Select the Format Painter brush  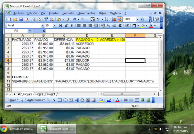point(68,19)
